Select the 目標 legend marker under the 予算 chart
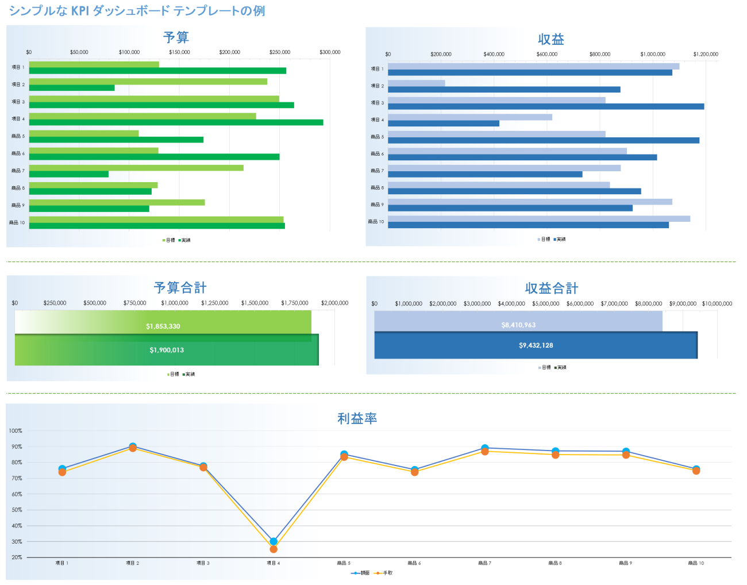 164,240
